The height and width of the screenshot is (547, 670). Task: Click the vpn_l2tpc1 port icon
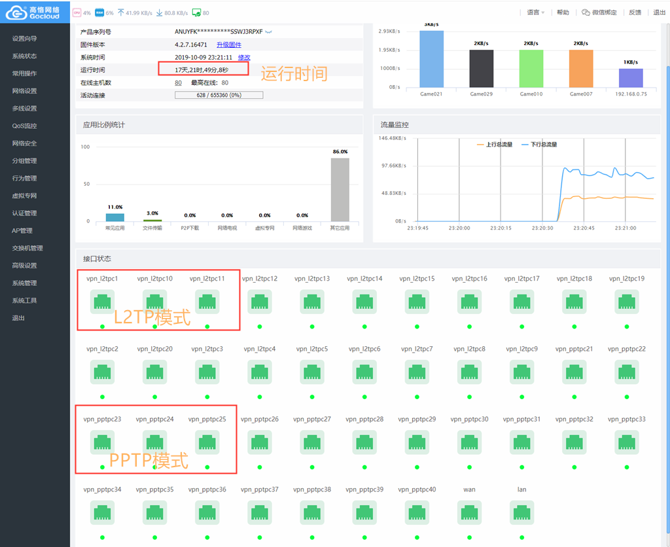pyautogui.click(x=102, y=302)
